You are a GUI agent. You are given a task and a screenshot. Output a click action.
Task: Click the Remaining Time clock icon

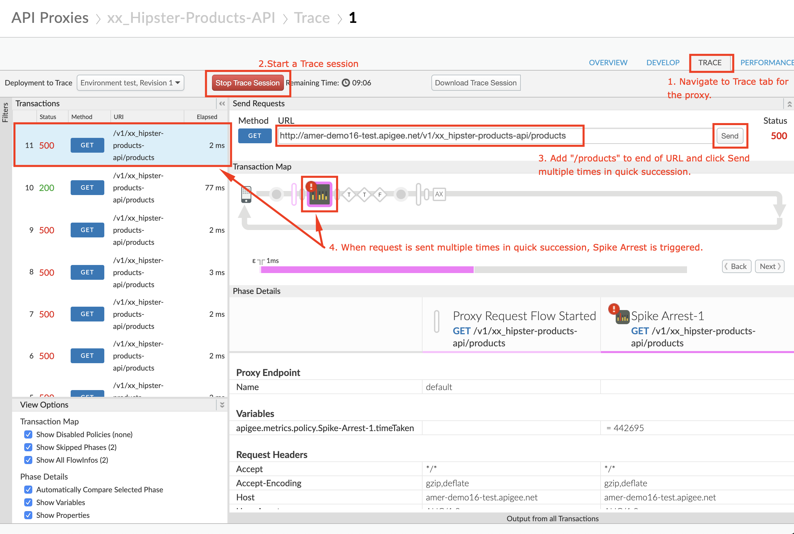coord(346,83)
